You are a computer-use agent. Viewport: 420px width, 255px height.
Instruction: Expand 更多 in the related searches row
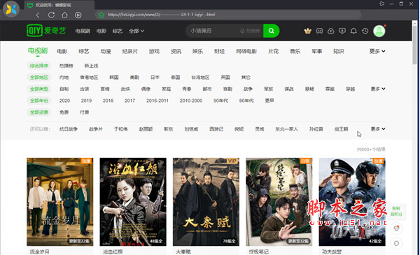[378, 129]
